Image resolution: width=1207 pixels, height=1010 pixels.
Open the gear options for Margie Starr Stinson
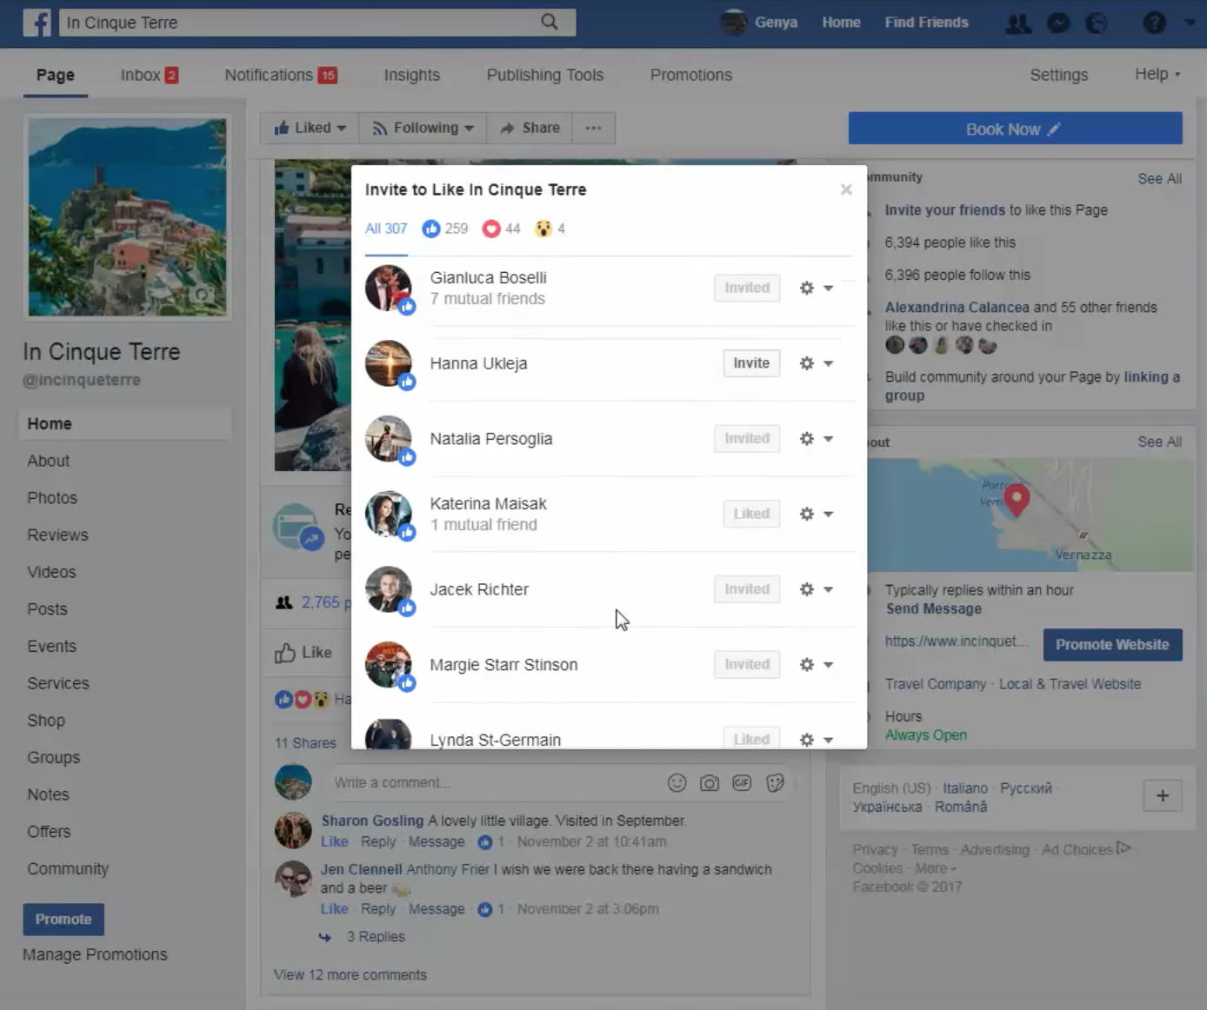[816, 665]
